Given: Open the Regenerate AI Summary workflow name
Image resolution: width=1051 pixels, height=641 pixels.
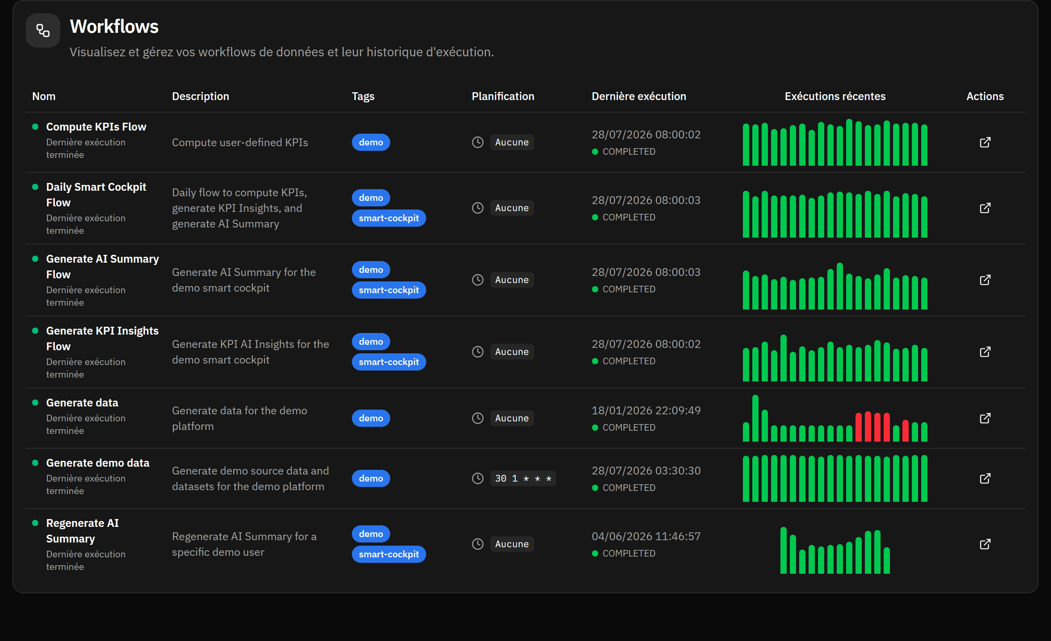Looking at the screenshot, I should [83, 530].
